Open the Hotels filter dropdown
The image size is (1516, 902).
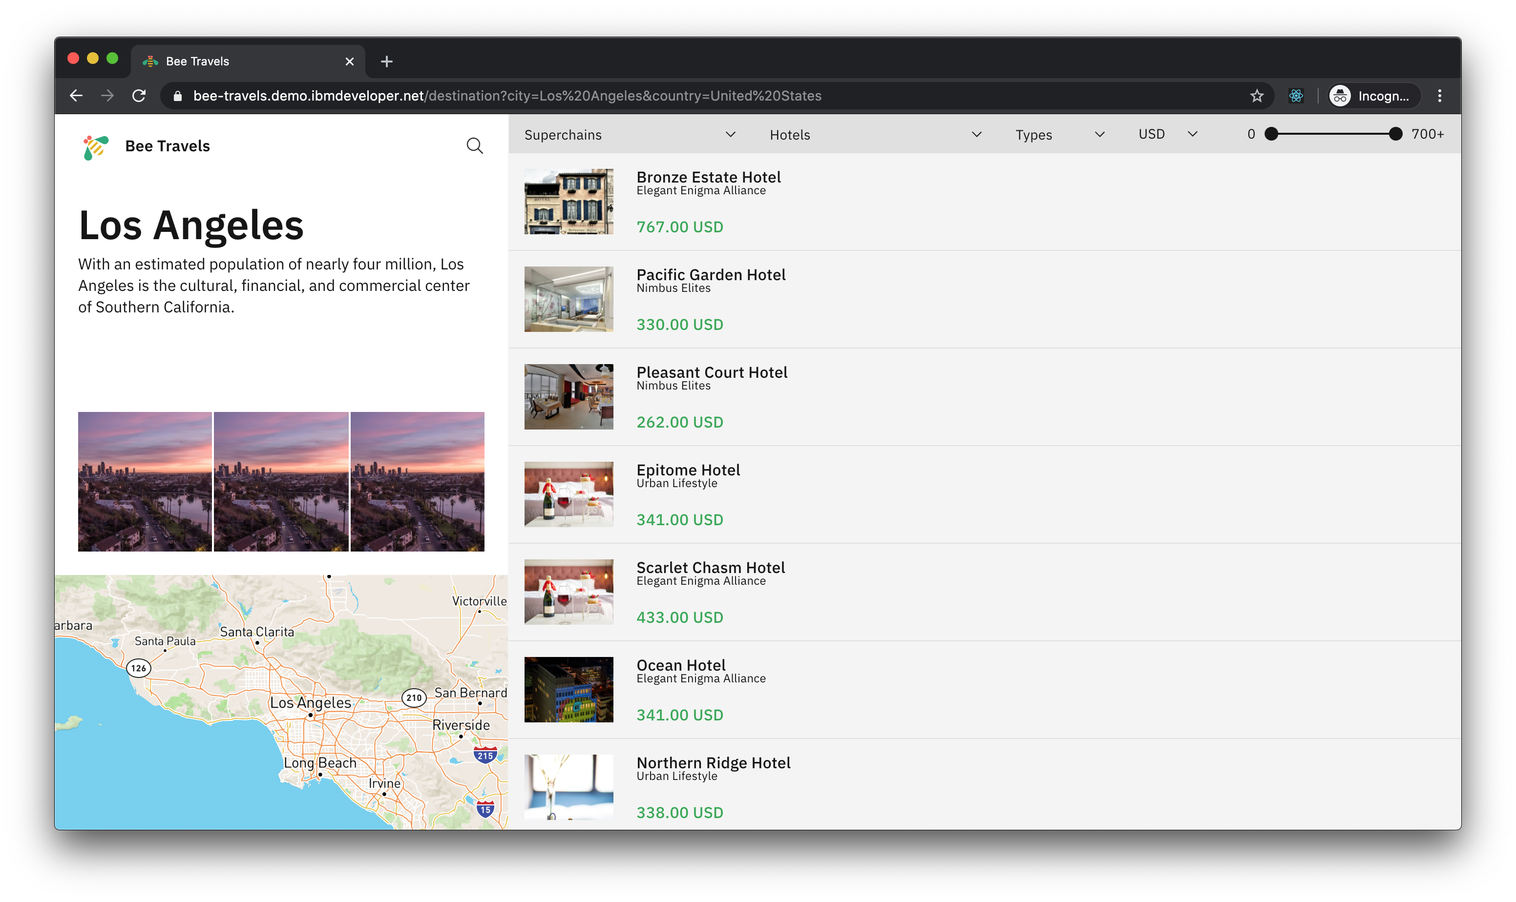875,134
